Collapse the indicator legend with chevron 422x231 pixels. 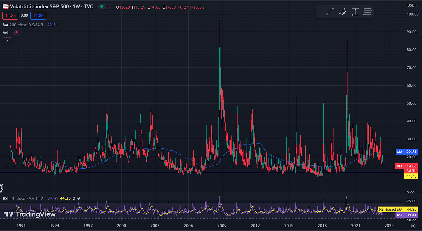(x=7, y=41)
